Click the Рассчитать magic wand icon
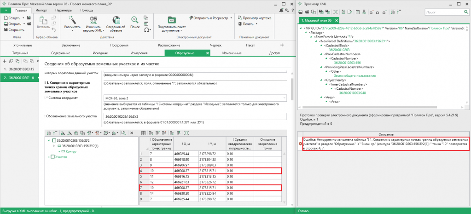This screenshot has width=471, height=214. (72, 21)
